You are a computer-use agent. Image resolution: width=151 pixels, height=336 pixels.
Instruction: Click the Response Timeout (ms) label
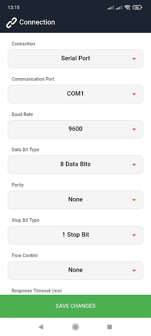click(x=36, y=291)
